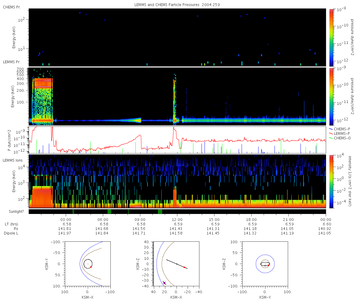Click the intensity color bar beside LEMMS Ions

coord(331,181)
